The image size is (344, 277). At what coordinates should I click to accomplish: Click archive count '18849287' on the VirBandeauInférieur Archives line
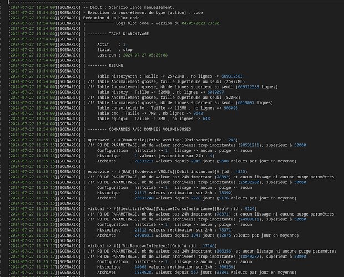coord(144,273)
